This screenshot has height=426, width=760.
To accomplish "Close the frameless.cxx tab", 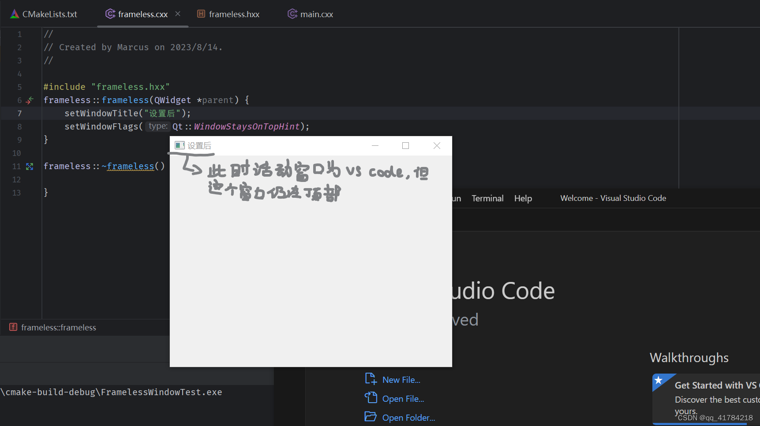I will tap(178, 14).
